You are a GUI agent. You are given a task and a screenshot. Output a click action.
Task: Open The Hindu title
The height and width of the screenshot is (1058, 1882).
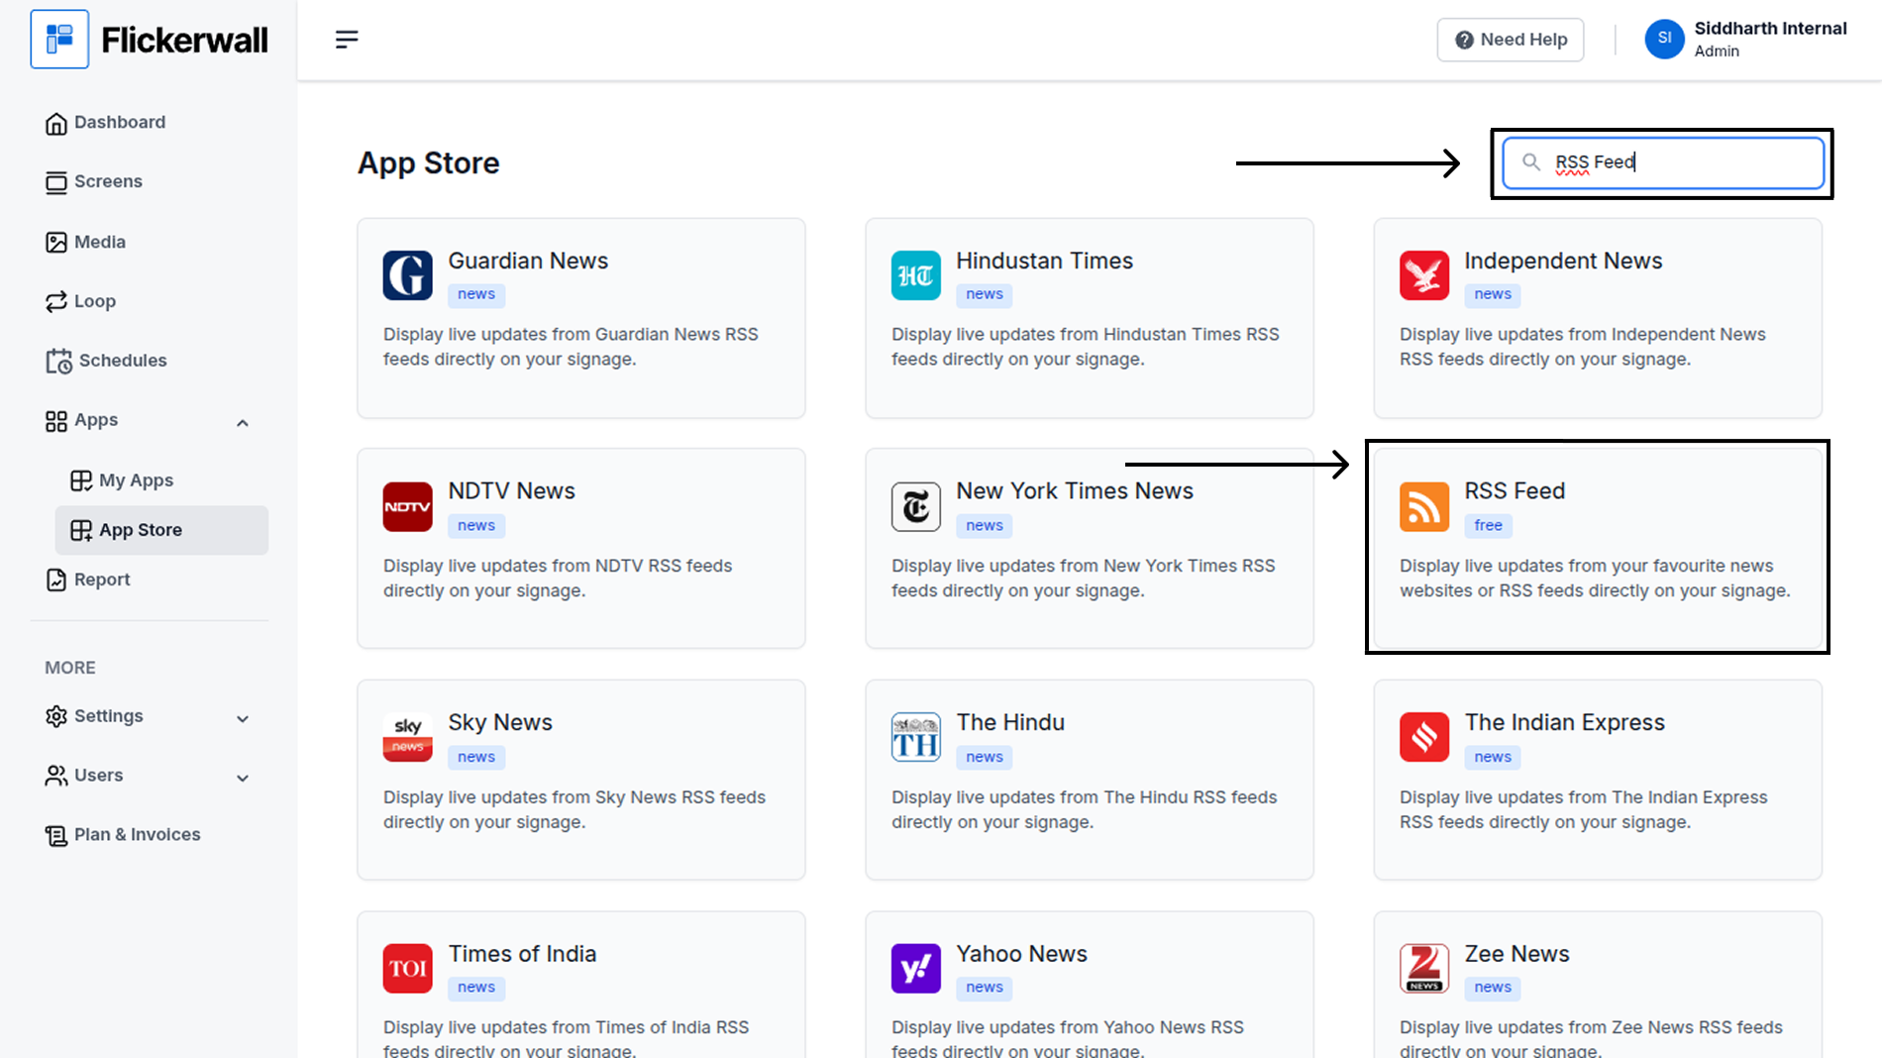(x=1010, y=722)
